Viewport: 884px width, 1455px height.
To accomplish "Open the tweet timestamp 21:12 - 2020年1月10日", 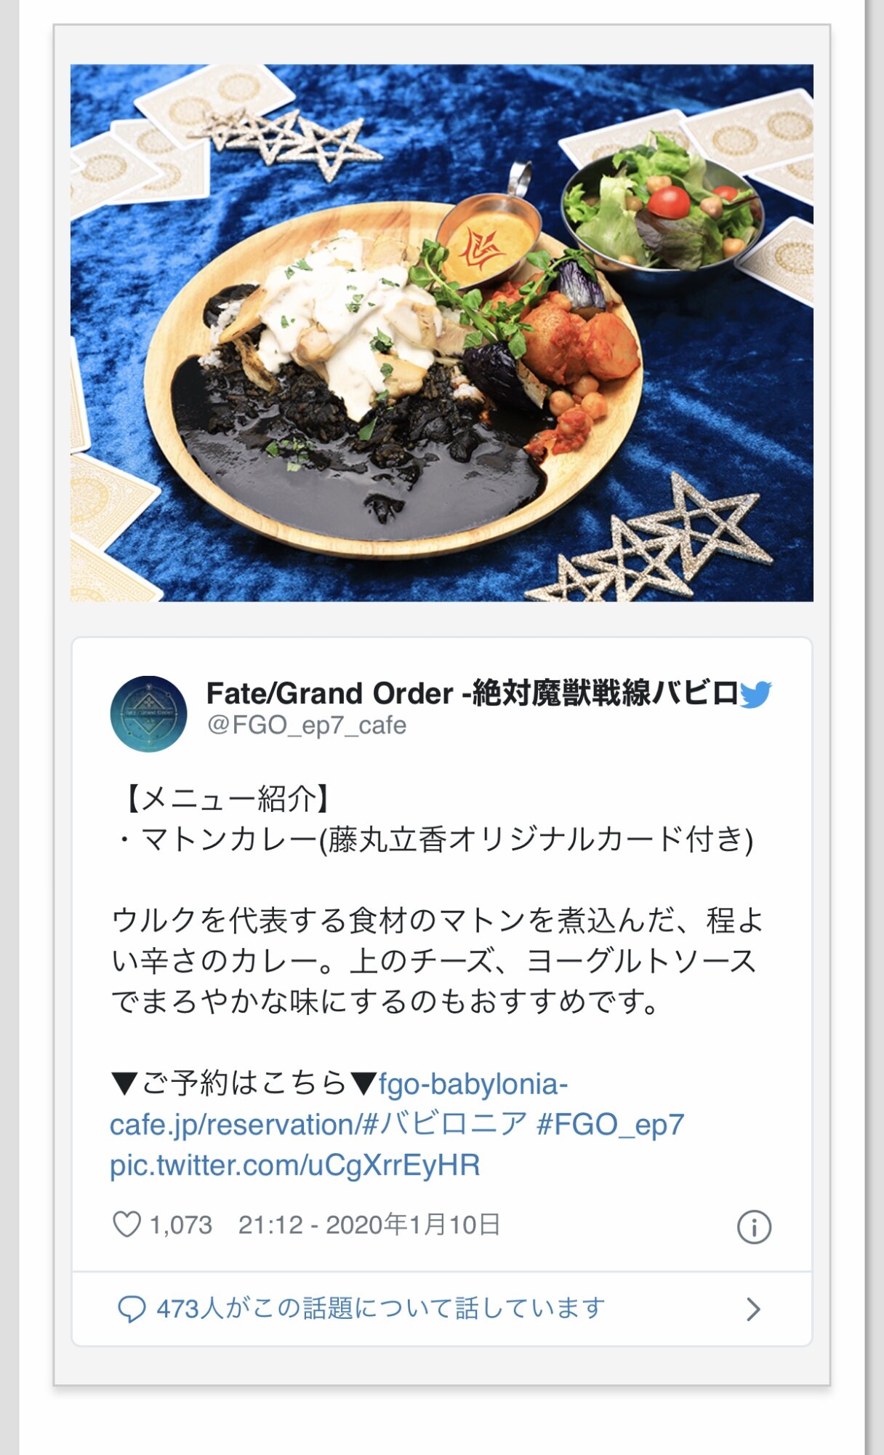I will click(369, 1225).
